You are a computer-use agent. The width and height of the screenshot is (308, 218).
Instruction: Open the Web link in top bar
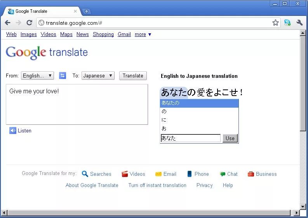click(x=11, y=34)
